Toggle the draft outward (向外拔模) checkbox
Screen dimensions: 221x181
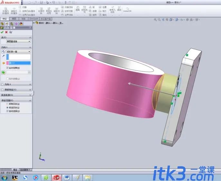[x=7, y=79]
